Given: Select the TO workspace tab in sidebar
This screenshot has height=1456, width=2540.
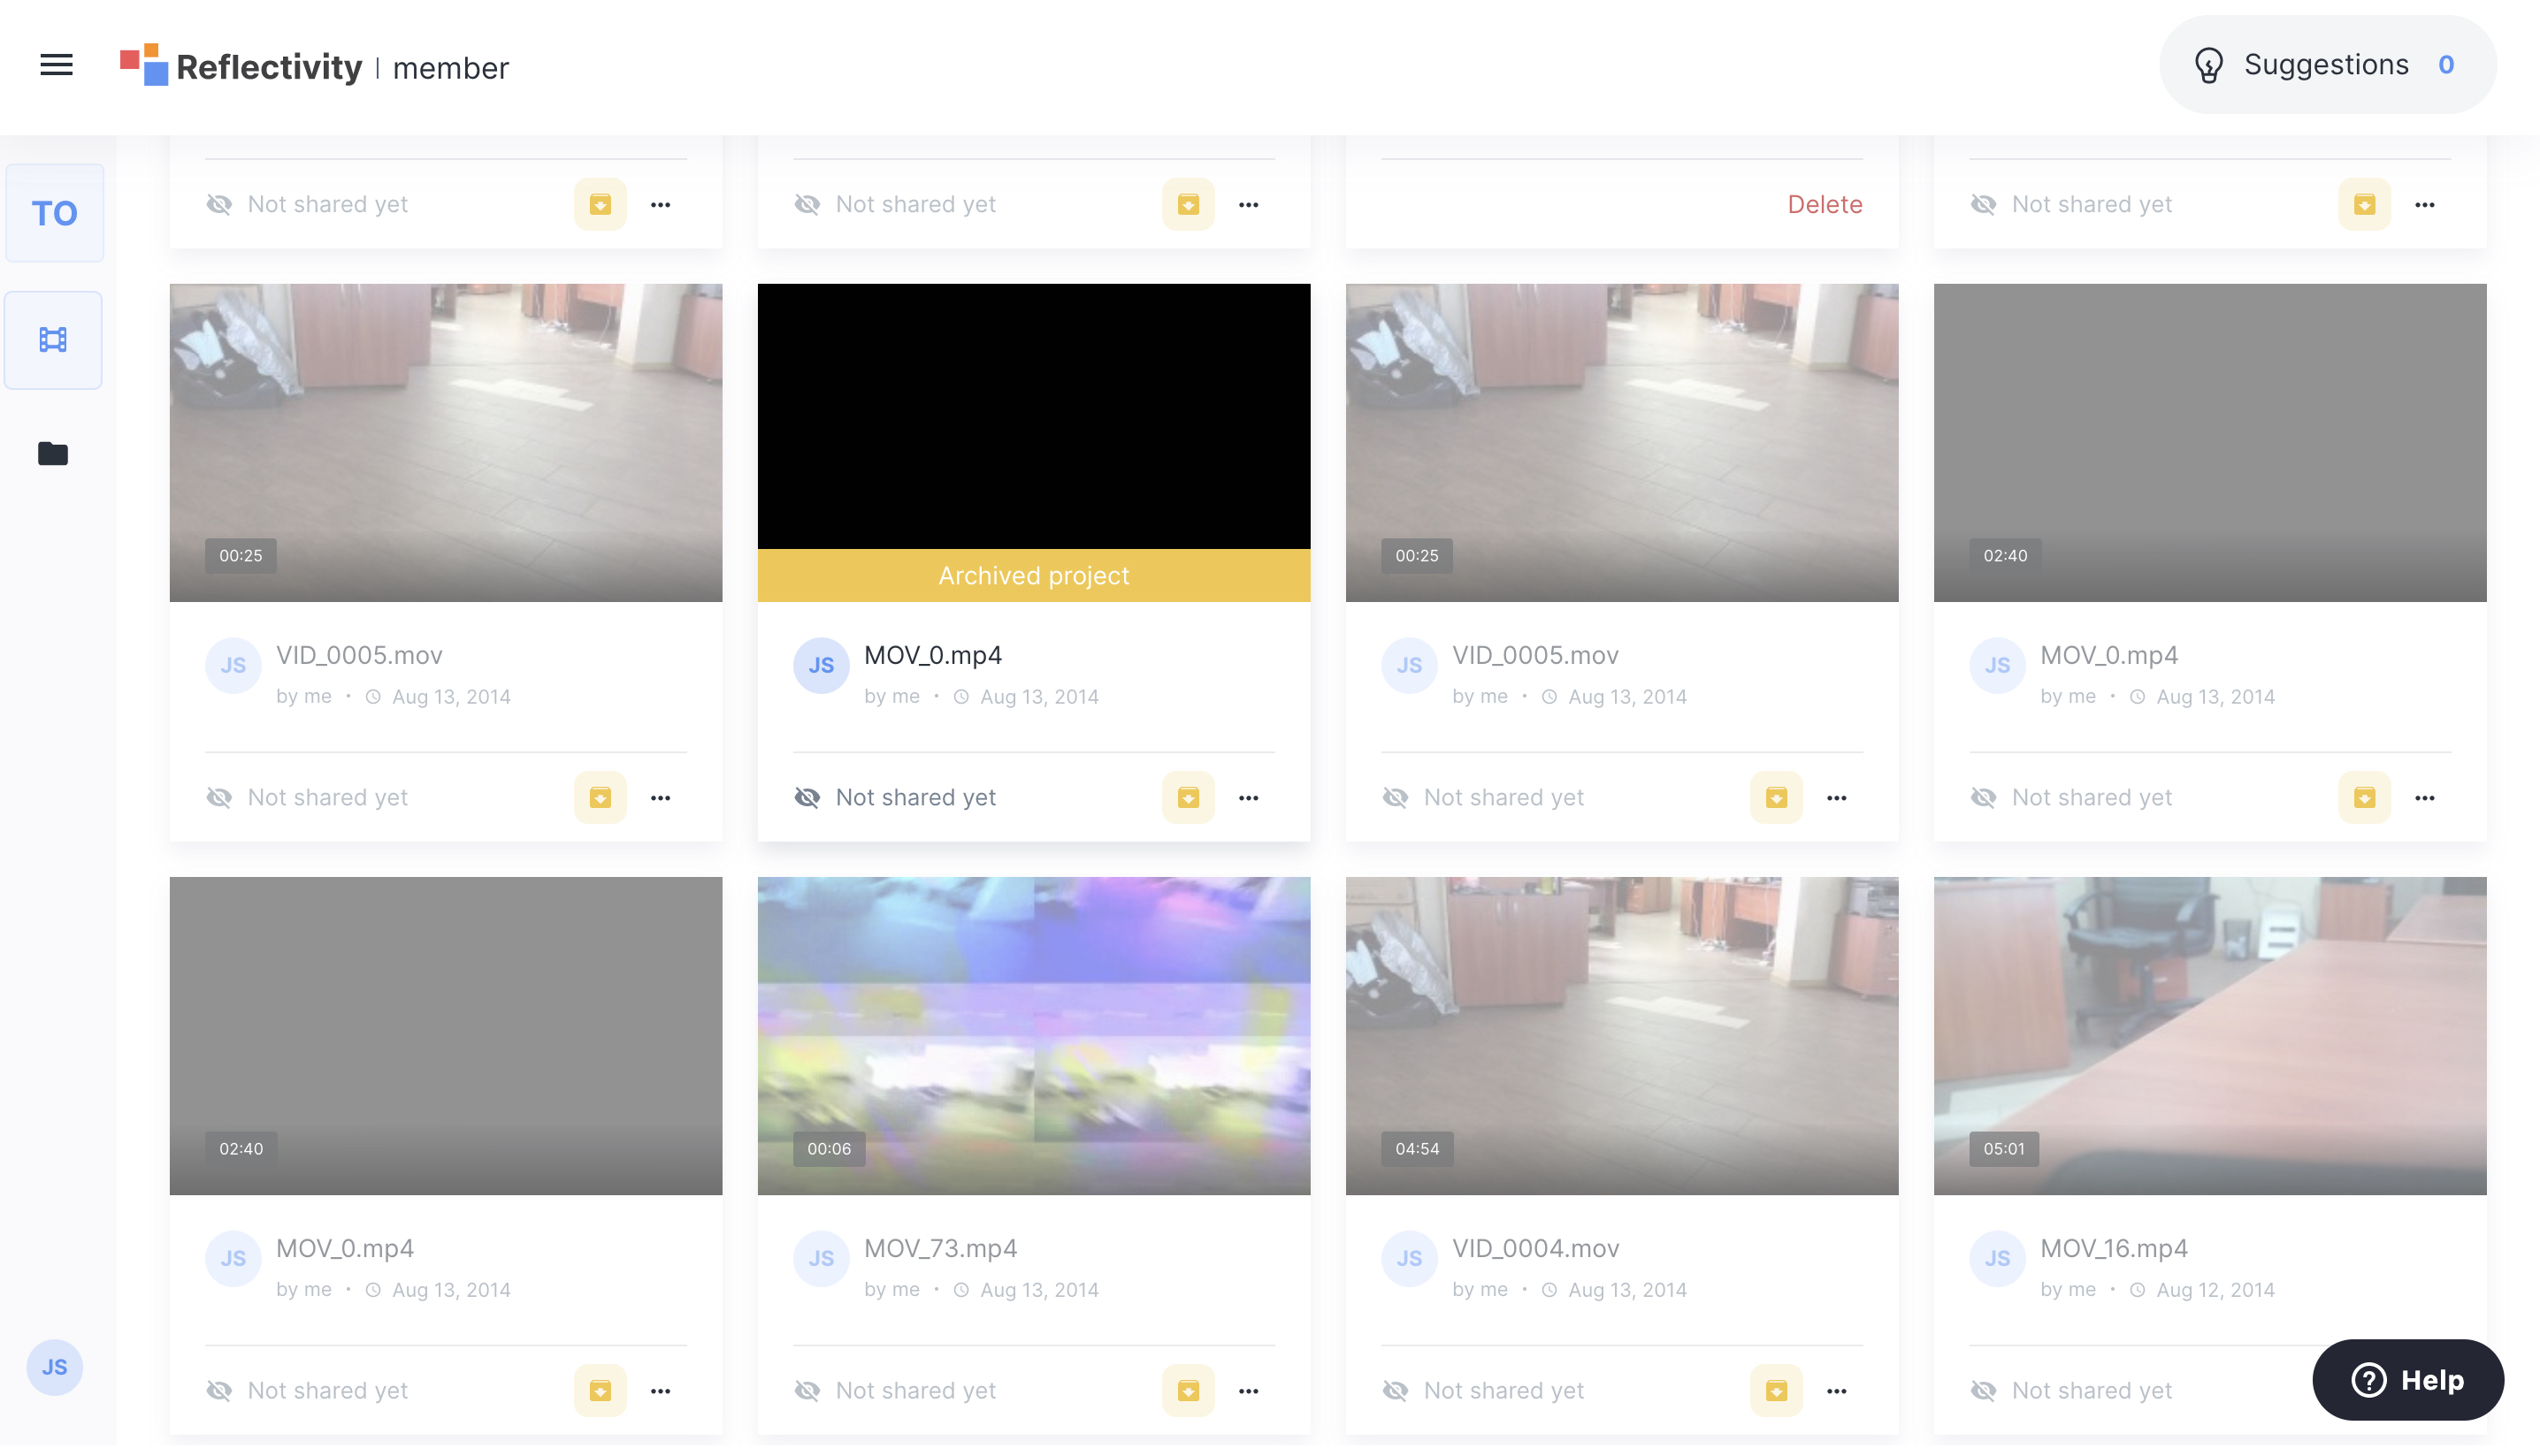Looking at the screenshot, I should pos(54,213).
